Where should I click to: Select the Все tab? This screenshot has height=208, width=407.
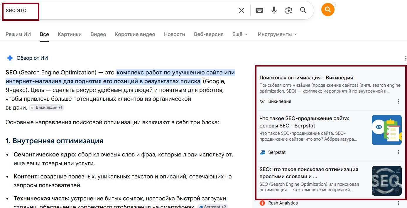(x=44, y=34)
